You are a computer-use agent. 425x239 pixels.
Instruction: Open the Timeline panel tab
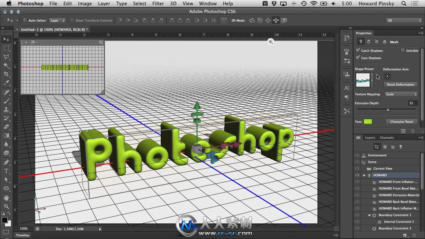tap(23, 235)
